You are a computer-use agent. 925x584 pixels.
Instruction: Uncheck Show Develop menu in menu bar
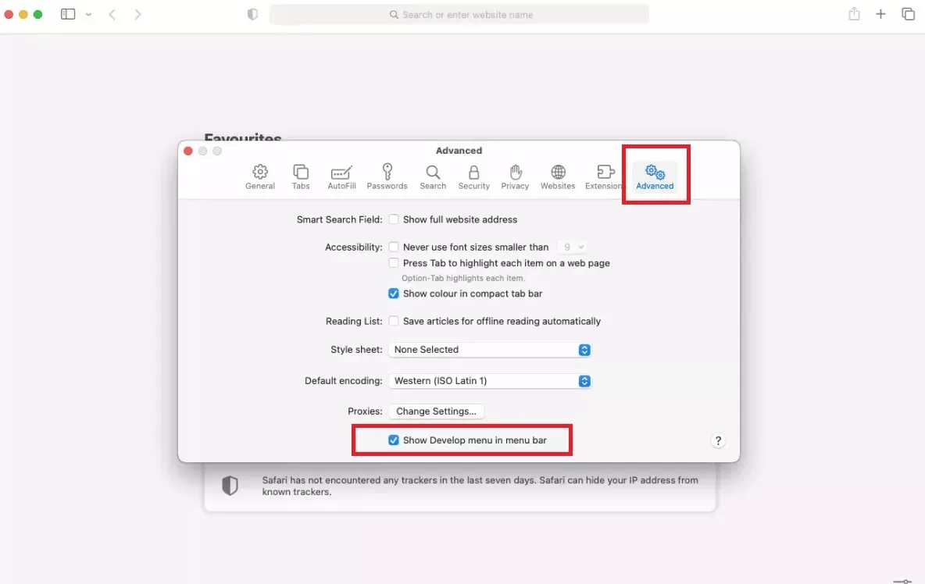click(x=394, y=440)
